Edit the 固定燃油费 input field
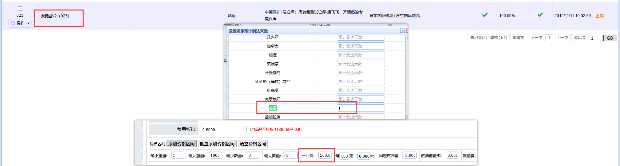Screen dimensions: 620x166 click(410, 156)
